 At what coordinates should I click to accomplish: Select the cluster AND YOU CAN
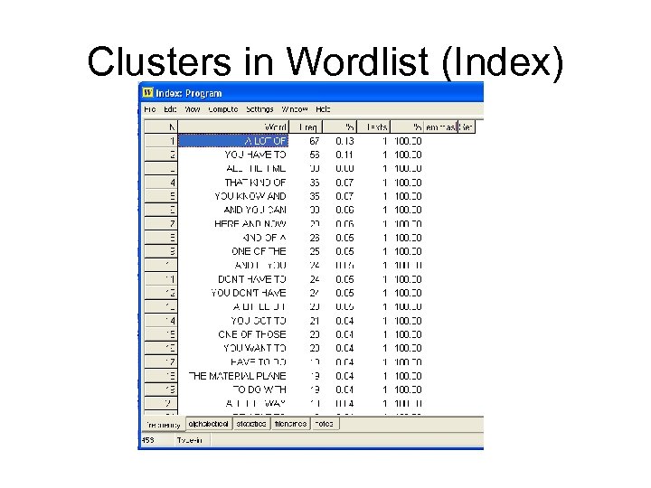255,210
